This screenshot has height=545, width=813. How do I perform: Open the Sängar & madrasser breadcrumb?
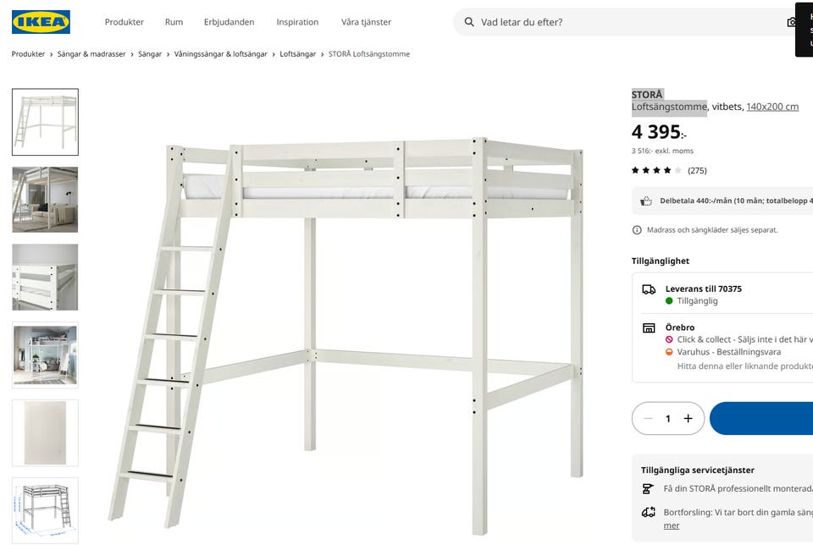pyautogui.click(x=91, y=54)
